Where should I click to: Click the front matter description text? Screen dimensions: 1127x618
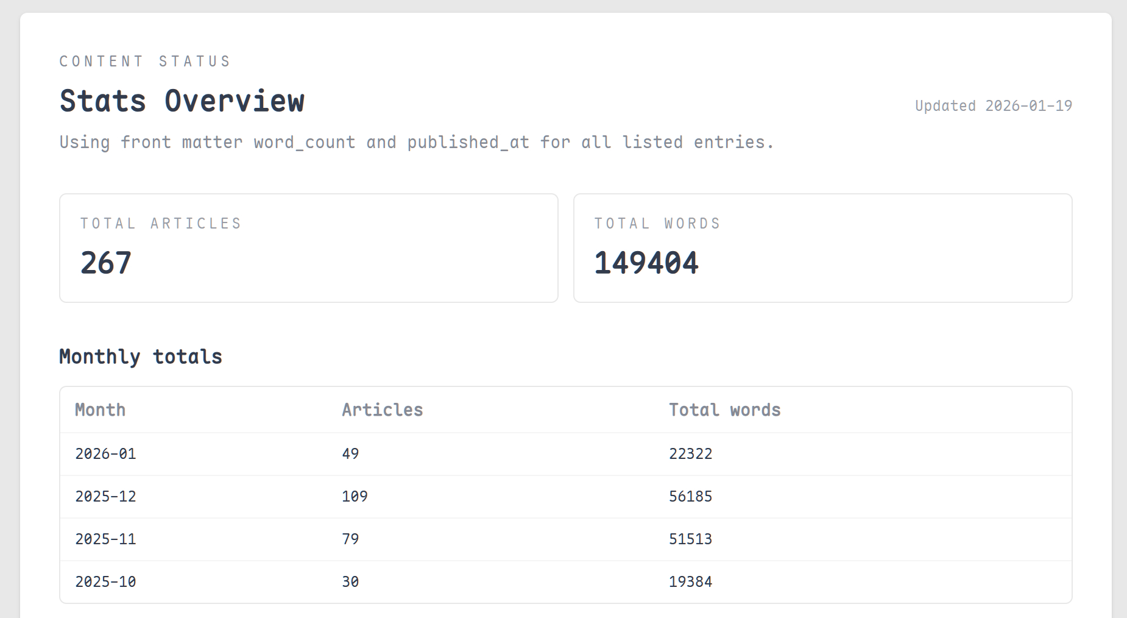(x=417, y=143)
